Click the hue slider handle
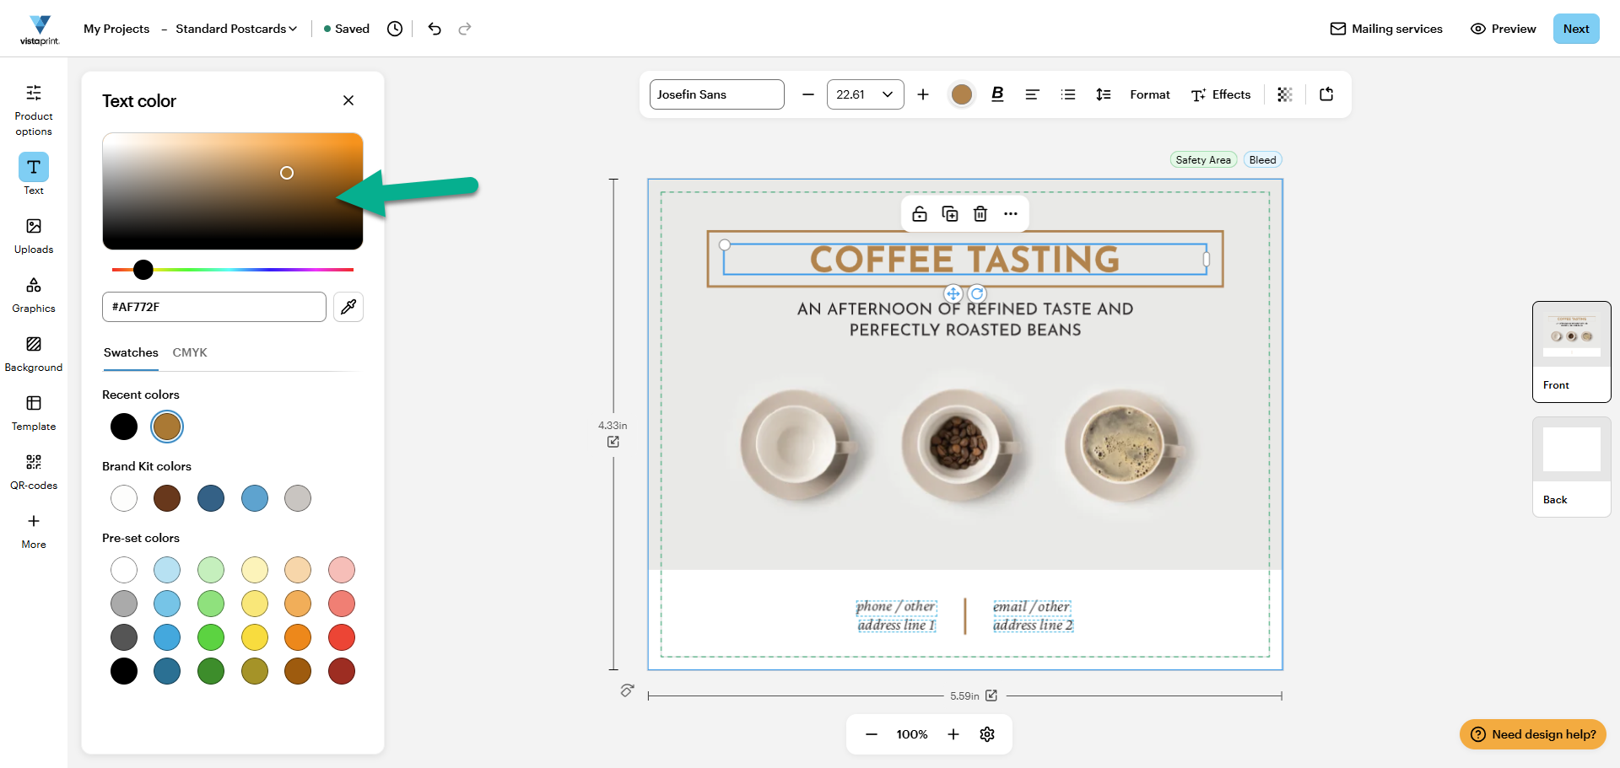This screenshot has width=1620, height=768. click(x=143, y=270)
